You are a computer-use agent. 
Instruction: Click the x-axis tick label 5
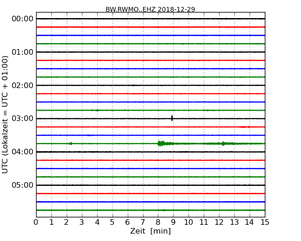tap(113, 222)
